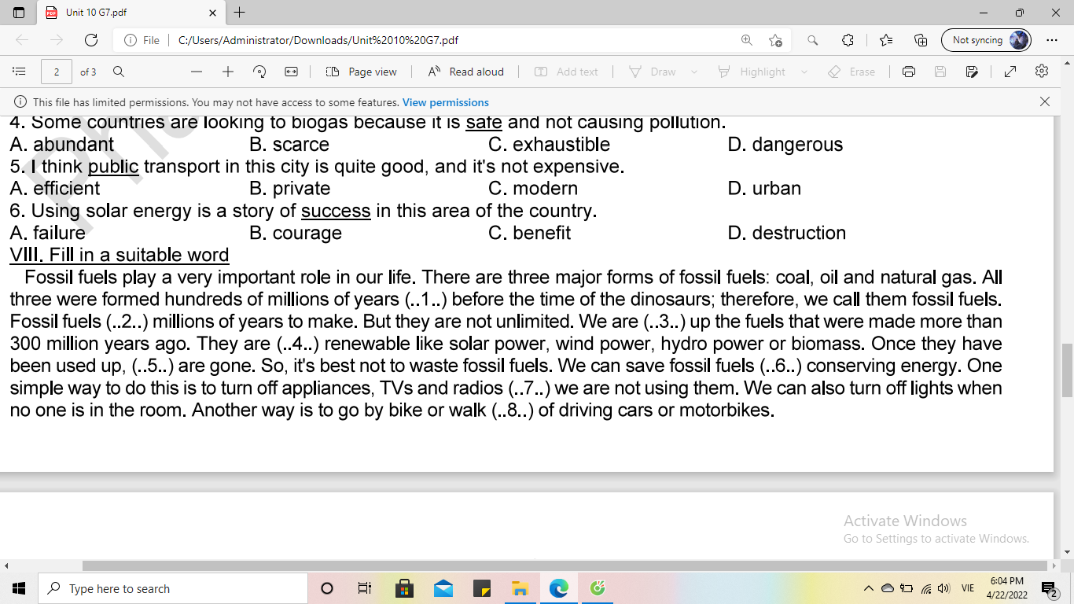Click the volume speaker tray icon
1074x604 pixels.
pyautogui.click(x=944, y=588)
